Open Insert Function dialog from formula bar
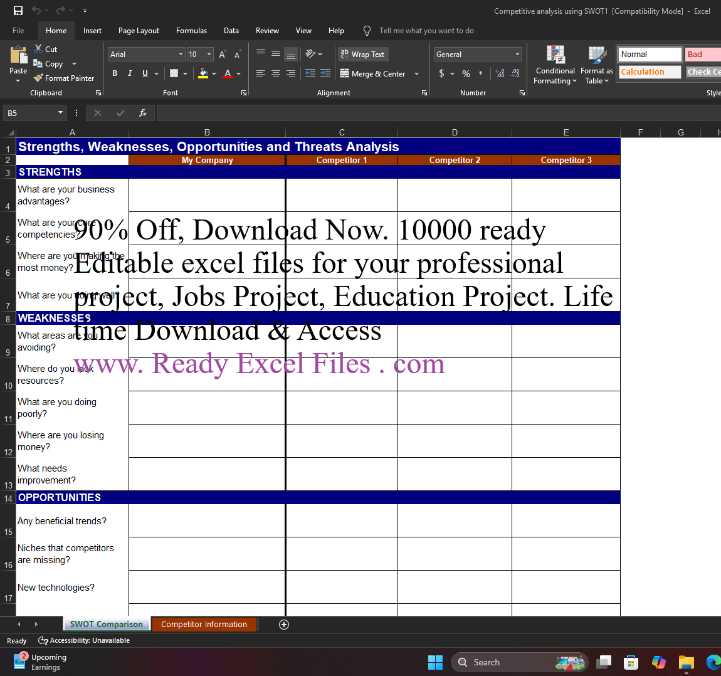The width and height of the screenshot is (721, 676). 143,113
